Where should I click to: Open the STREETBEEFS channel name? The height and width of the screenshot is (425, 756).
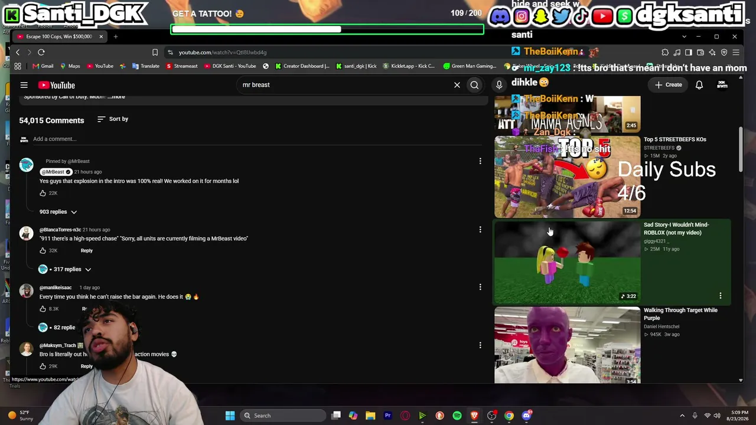pos(659,148)
